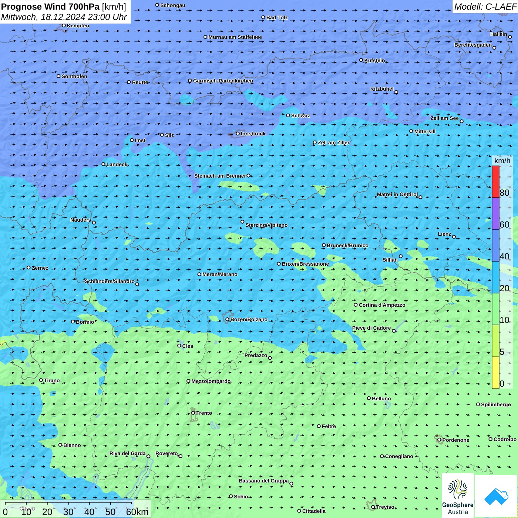The image size is (518, 518).
Task: Click the 'Pieve di Cadore' label
Action: [x=371, y=328]
